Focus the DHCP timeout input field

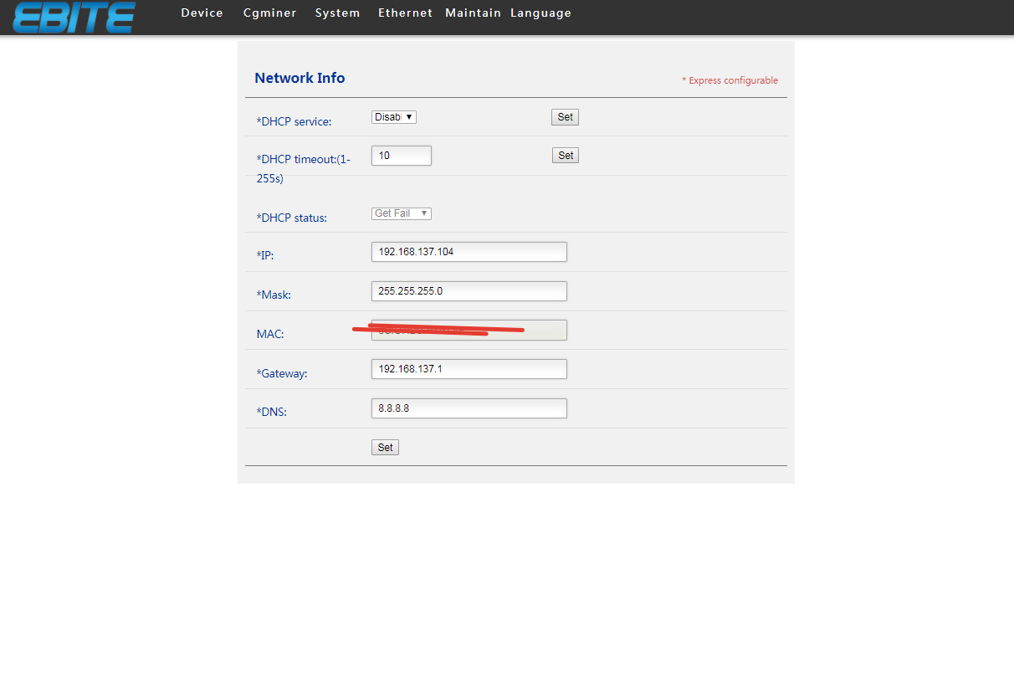tap(401, 156)
